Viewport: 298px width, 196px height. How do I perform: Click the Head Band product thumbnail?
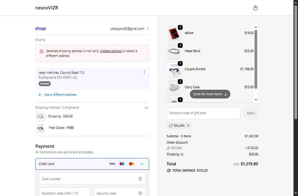174,51
